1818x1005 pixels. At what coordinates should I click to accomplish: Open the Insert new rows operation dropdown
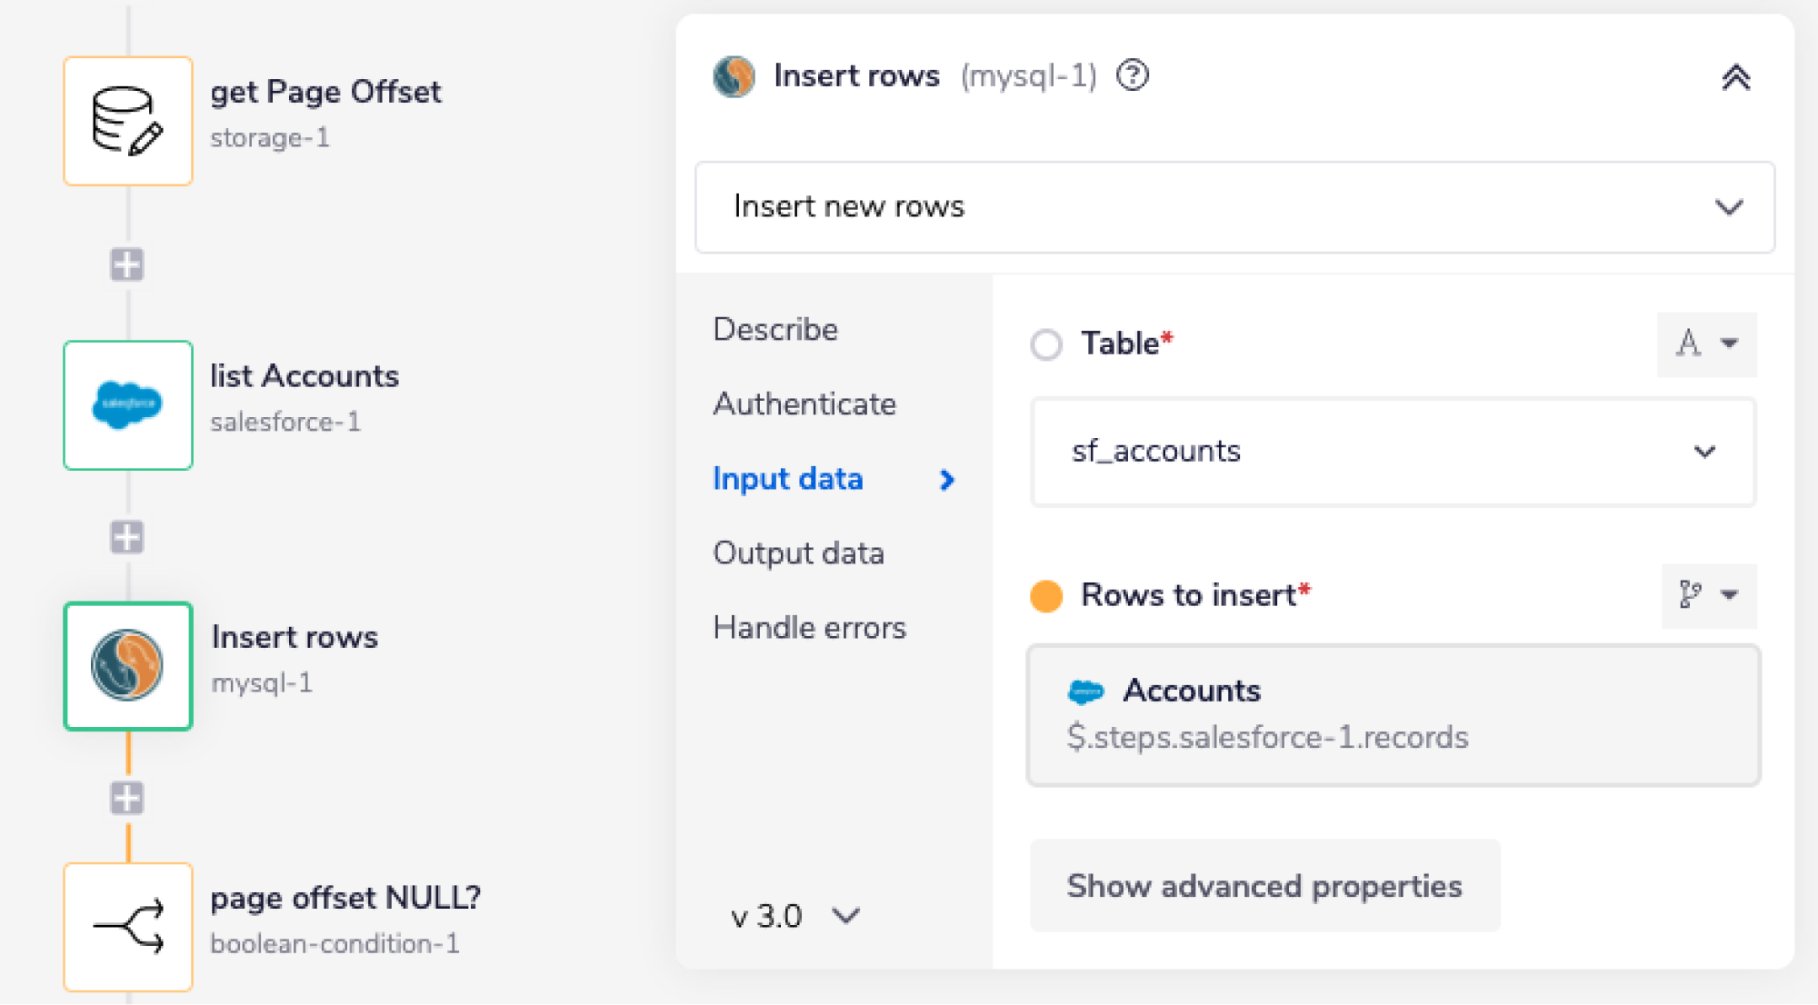[1234, 207]
